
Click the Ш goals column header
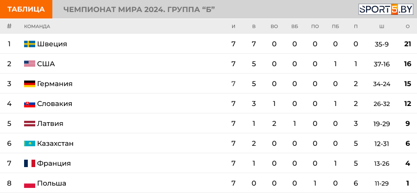coord(381,26)
